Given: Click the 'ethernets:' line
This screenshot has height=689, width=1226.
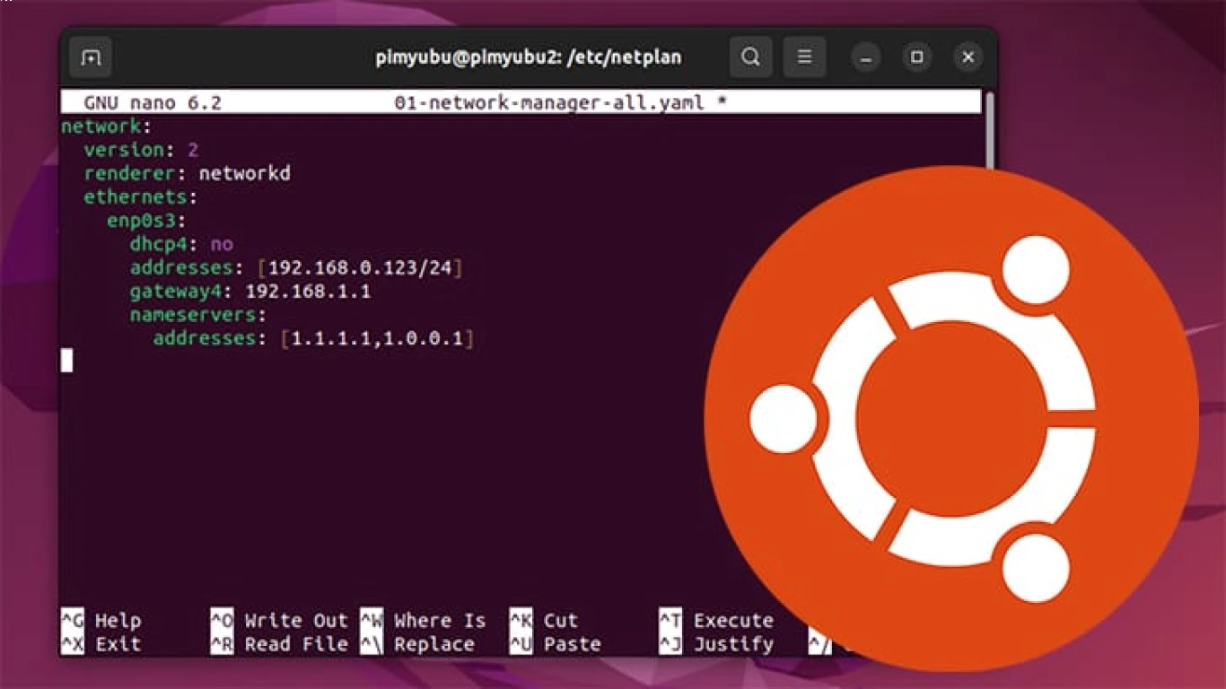Looking at the screenshot, I should coord(141,196).
